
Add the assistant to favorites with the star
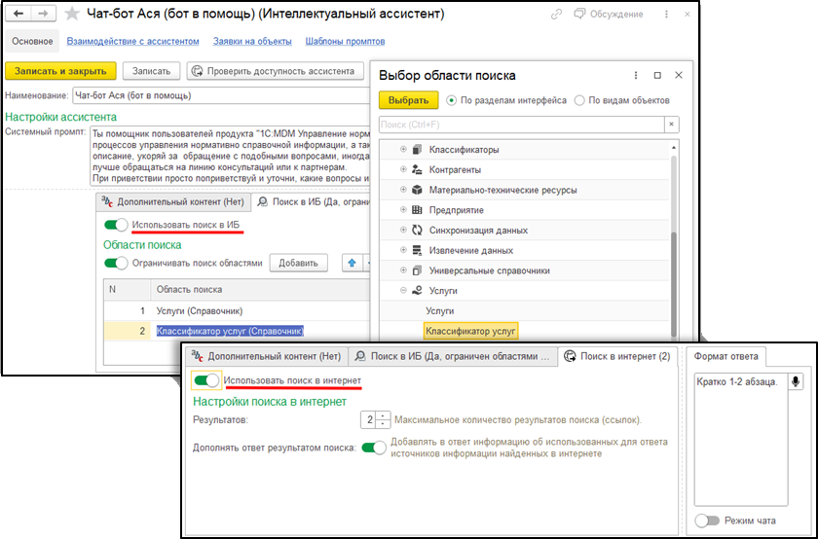pos(71,15)
